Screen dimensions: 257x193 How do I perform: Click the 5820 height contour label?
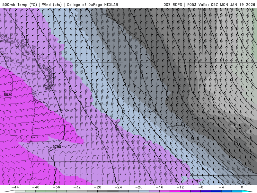[x=8, y=95]
